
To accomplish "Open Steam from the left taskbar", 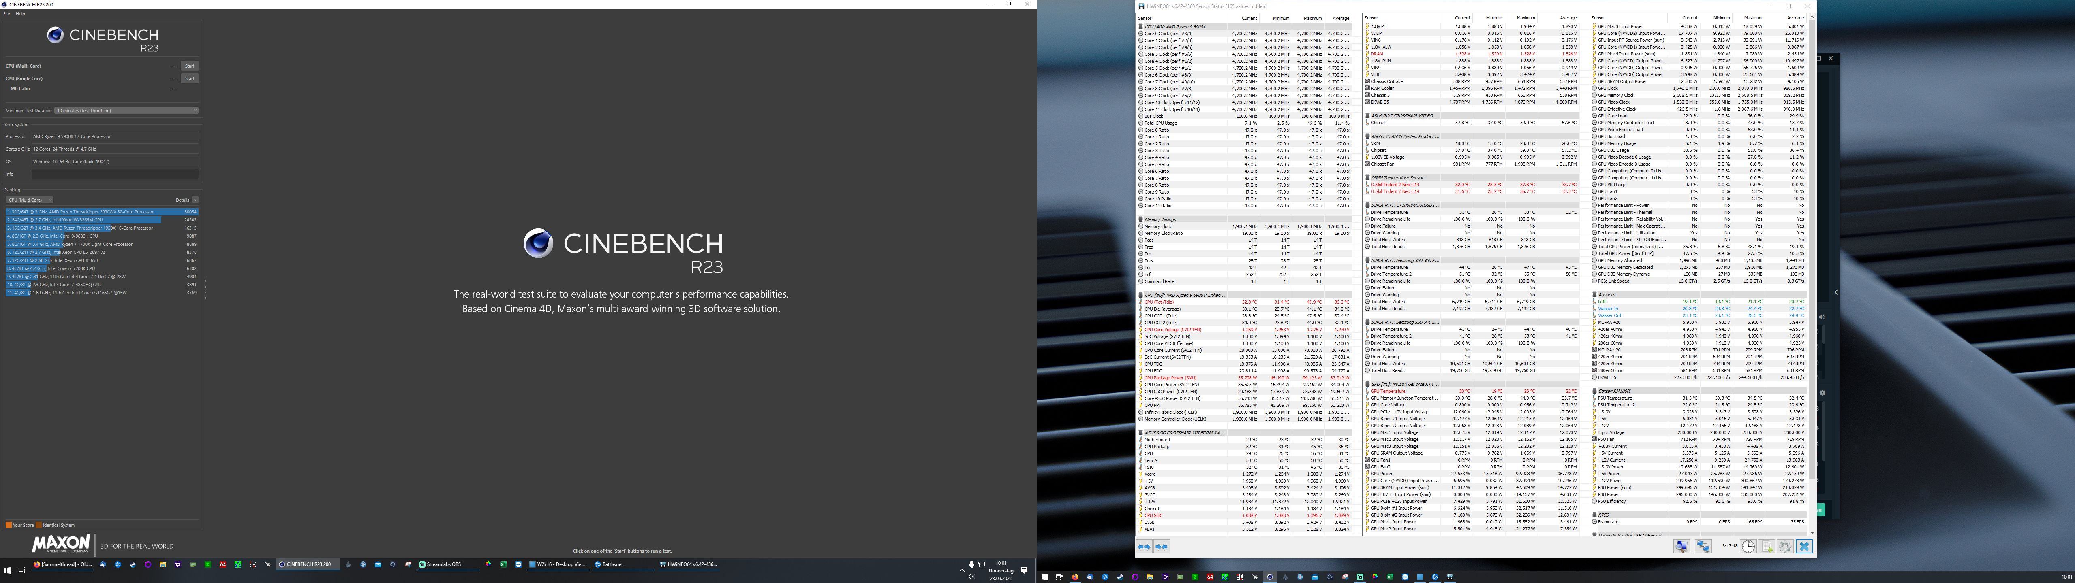I will pyautogui.click(x=133, y=564).
